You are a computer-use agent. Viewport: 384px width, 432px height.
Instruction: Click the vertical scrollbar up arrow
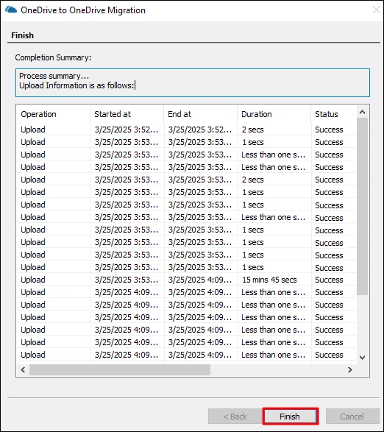tap(362, 112)
